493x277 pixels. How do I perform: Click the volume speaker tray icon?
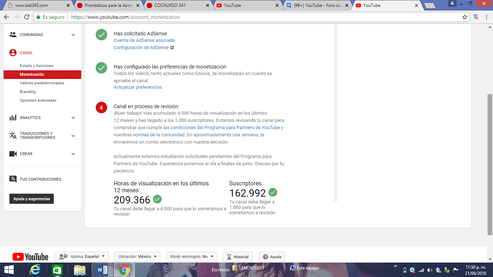(x=429, y=270)
